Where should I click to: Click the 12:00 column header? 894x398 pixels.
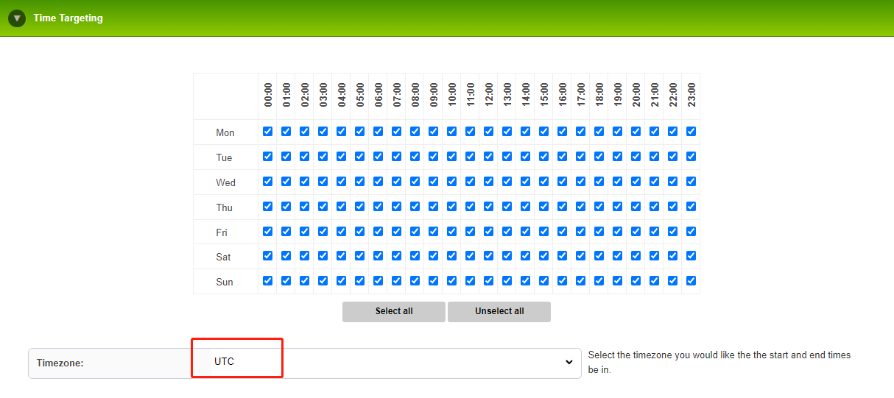point(488,95)
